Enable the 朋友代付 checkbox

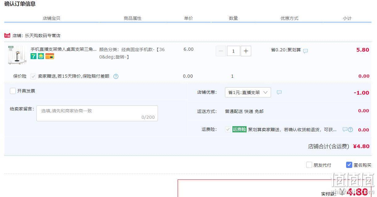pyautogui.click(x=309, y=165)
